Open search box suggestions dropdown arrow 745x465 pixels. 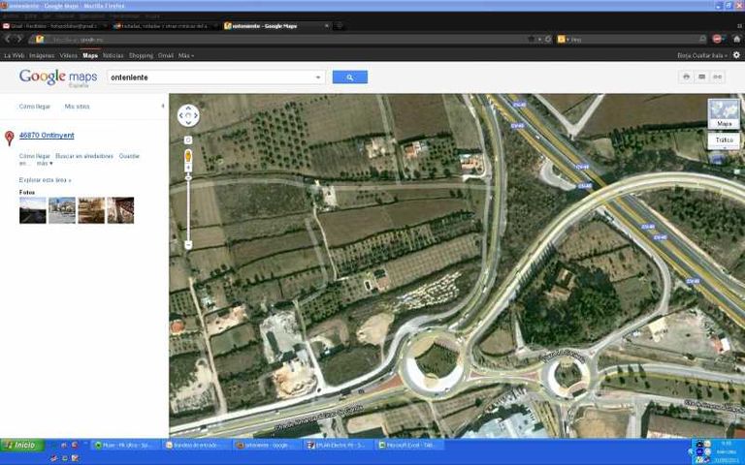[318, 77]
